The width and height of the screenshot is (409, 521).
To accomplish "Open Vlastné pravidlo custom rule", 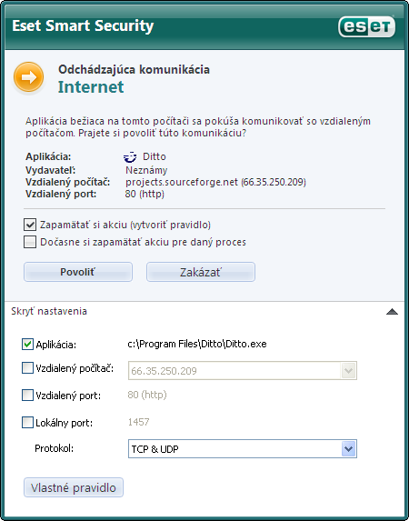I will [74, 487].
